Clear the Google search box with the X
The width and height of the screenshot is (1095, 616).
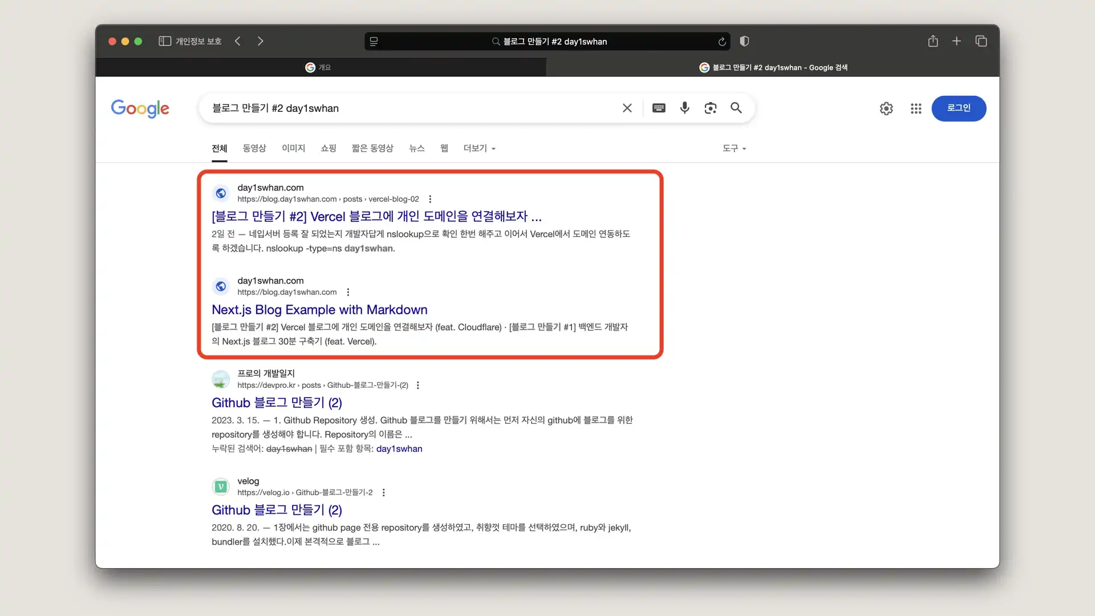tap(627, 108)
